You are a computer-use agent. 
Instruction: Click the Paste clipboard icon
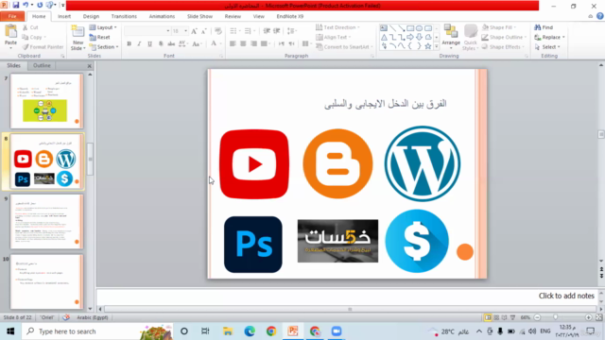tap(10, 32)
